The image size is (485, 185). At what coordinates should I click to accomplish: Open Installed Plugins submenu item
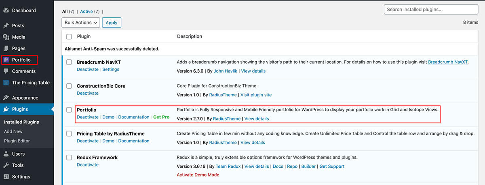click(21, 122)
